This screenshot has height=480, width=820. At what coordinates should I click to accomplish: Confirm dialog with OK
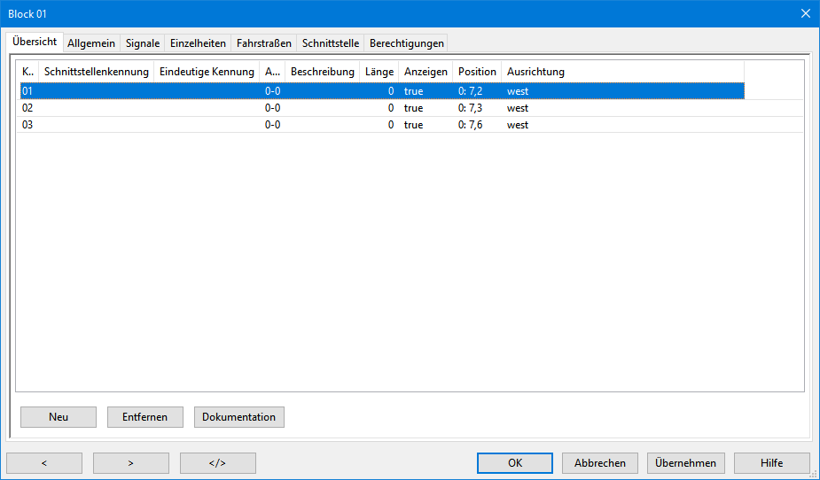coord(515,463)
